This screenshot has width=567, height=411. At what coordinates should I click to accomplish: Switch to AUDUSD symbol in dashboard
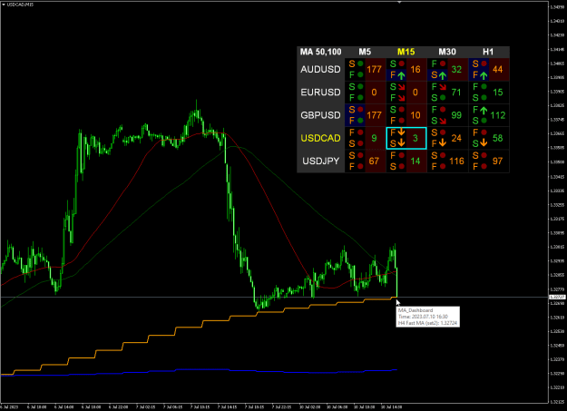point(320,69)
